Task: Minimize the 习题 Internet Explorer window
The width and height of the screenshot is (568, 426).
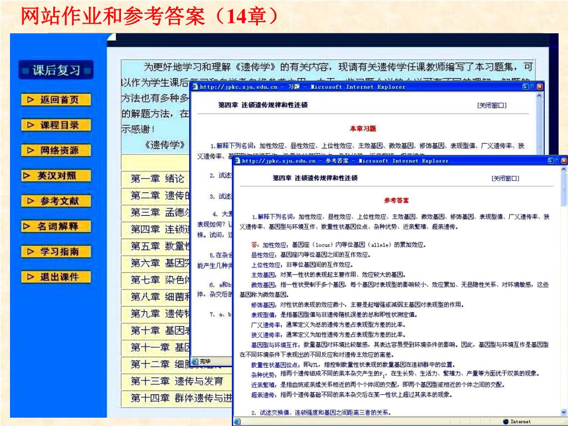Action: pyautogui.click(x=526, y=87)
